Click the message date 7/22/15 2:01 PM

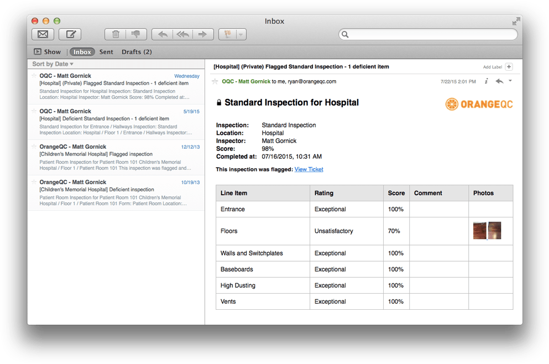coord(458,81)
